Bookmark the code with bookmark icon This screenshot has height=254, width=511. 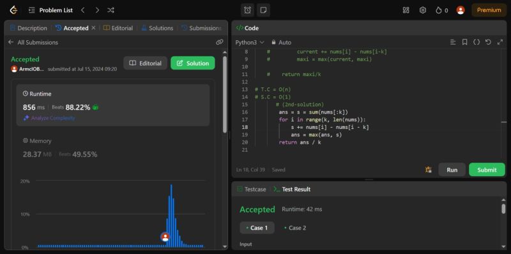coord(465,42)
